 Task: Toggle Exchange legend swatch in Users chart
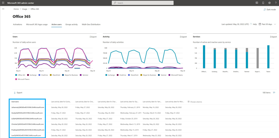click(x=29, y=75)
